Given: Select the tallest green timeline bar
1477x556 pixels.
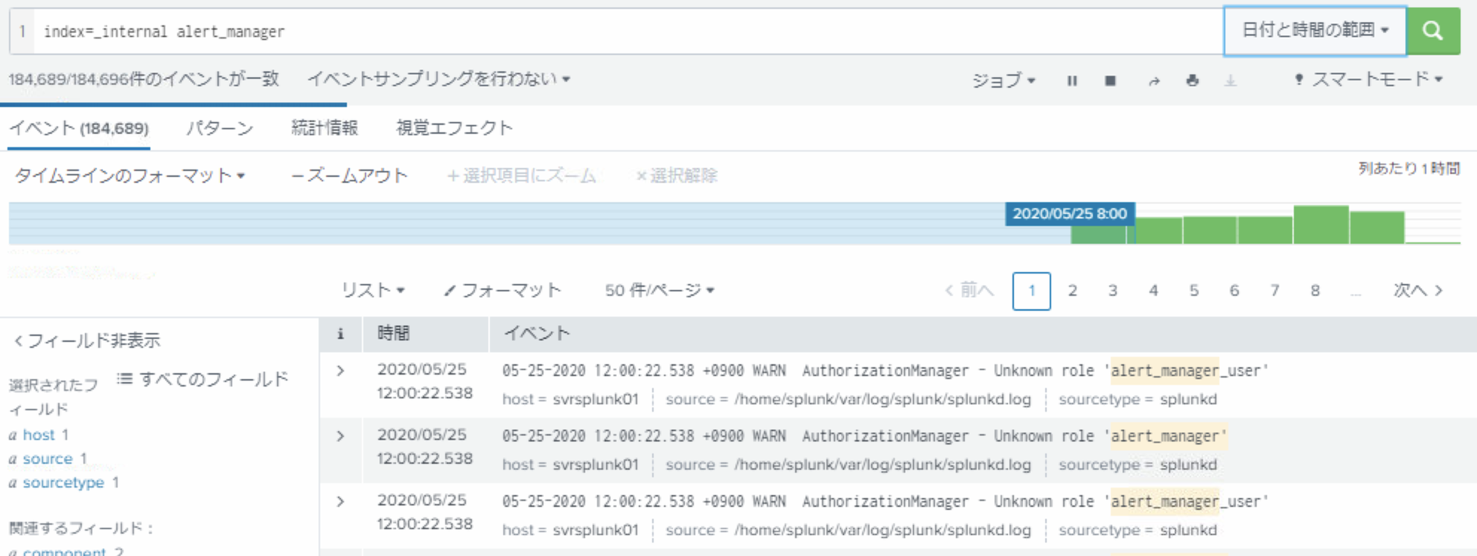Looking at the screenshot, I should [x=1321, y=224].
